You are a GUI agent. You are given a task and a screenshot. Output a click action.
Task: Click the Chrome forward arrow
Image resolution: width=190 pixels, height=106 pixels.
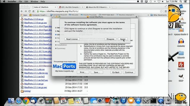[x=26, y=11]
